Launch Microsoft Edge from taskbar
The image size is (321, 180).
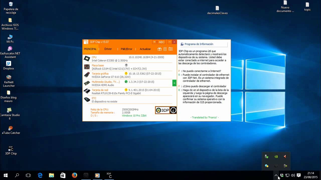coord(40,175)
